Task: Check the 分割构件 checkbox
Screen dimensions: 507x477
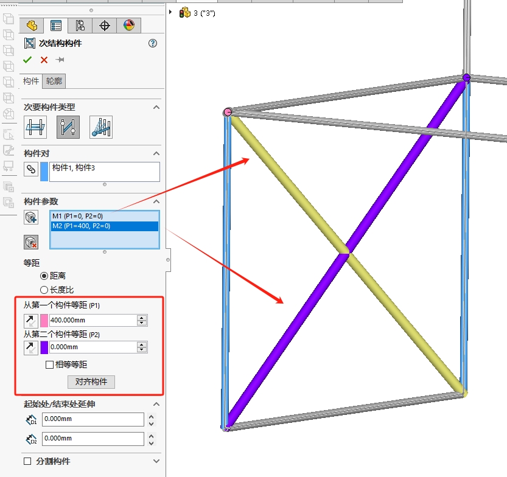Action: tap(27, 461)
